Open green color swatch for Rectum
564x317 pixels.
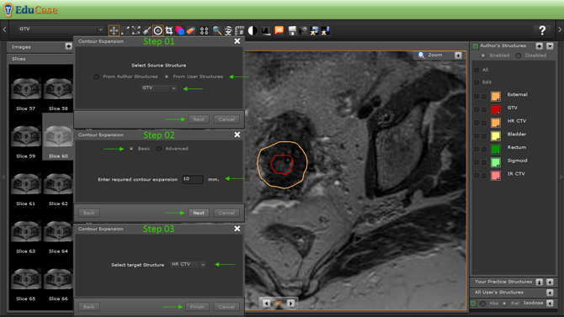[x=496, y=149]
